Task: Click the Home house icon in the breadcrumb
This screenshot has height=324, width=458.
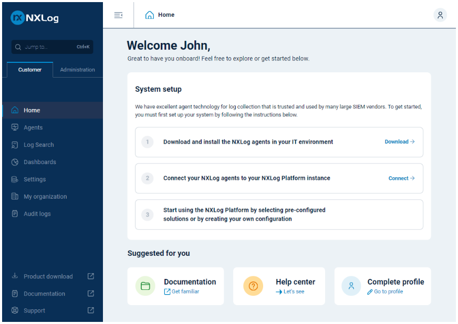Action: [x=150, y=15]
